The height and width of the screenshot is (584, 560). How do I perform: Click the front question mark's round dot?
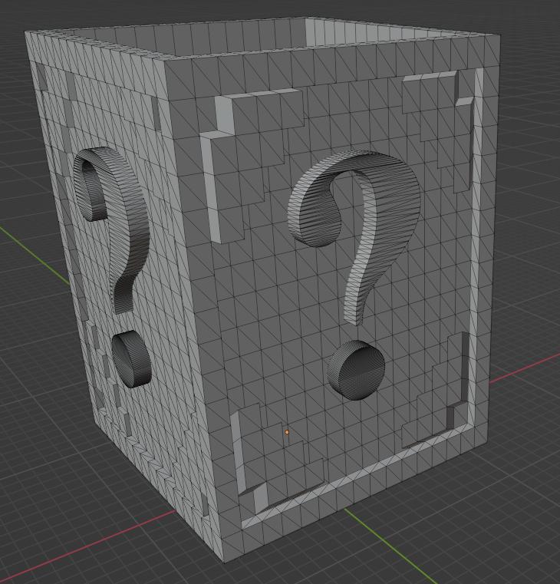click(357, 370)
